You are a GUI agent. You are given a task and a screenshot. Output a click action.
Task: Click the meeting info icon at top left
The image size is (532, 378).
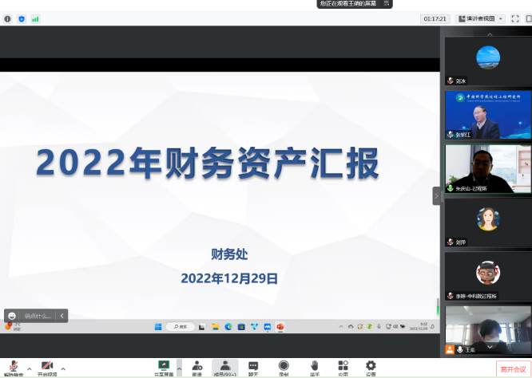pyautogui.click(x=8, y=18)
